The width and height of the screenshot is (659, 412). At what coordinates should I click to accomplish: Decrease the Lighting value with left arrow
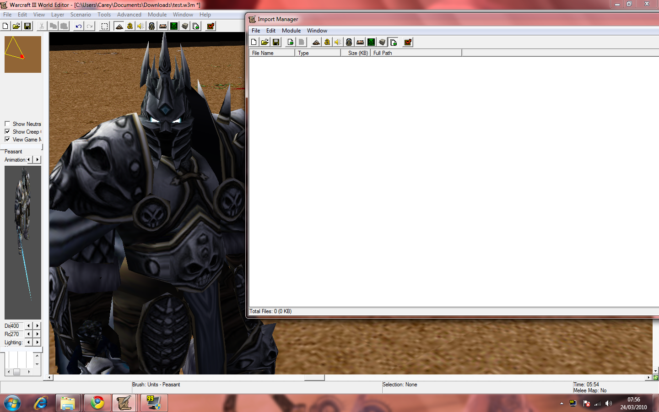click(x=29, y=342)
